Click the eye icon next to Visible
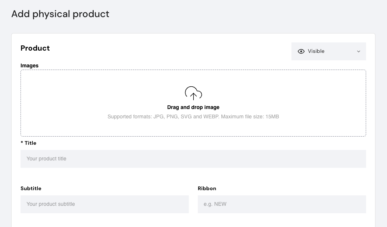Screen dimensions: 387x227 click(301, 51)
